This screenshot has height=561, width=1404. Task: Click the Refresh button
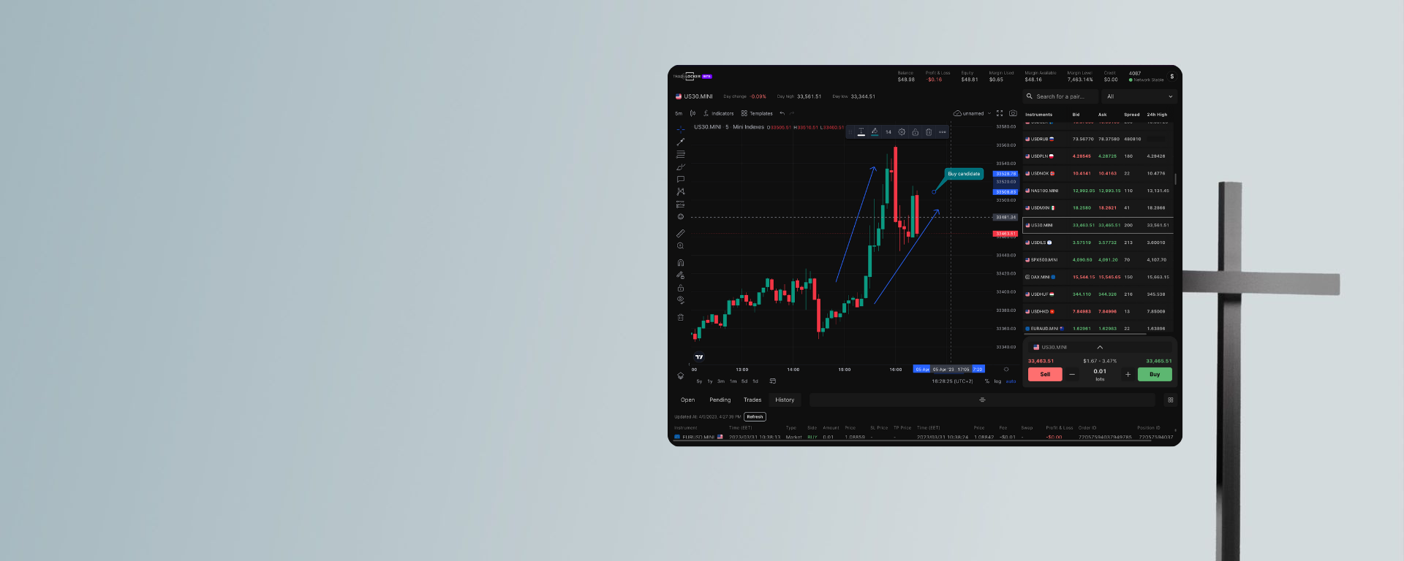pyautogui.click(x=755, y=417)
